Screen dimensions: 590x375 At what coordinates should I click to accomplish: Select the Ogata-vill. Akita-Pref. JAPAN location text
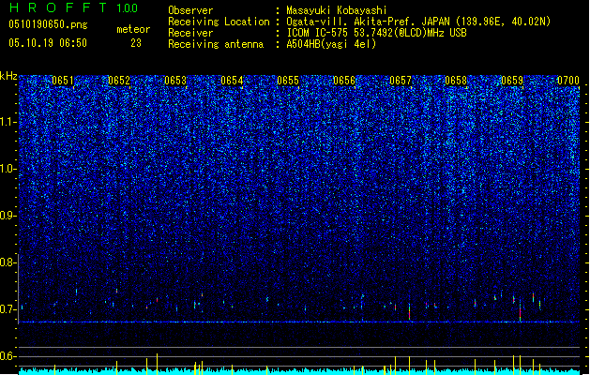coord(418,22)
